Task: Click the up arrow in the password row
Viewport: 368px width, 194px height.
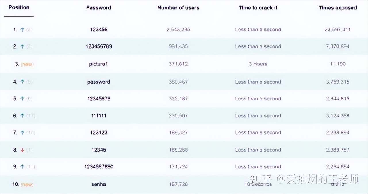Action: tap(22, 82)
